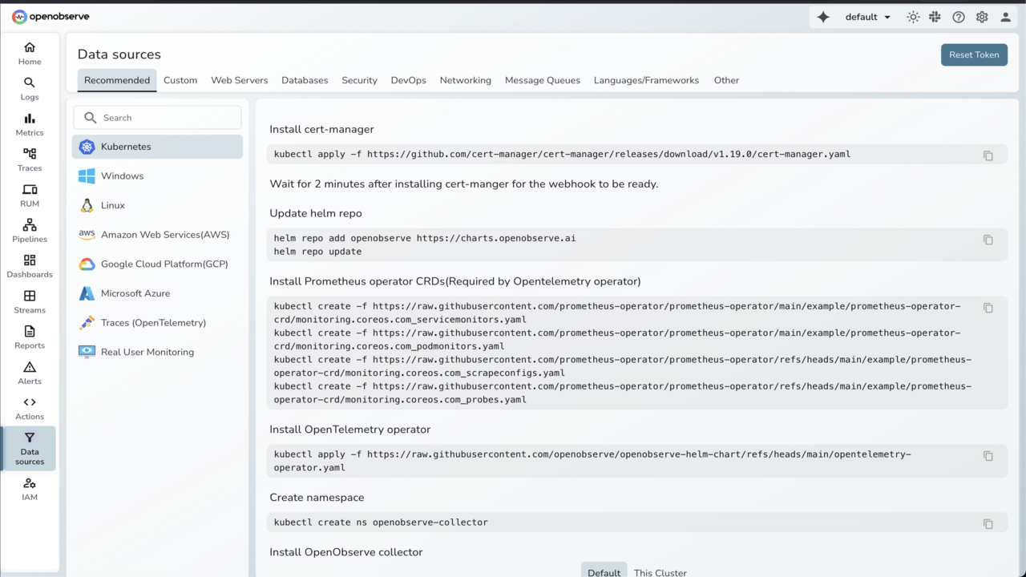This screenshot has height=577, width=1026.
Task: Open the help question mark icon
Action: pyautogui.click(x=959, y=17)
